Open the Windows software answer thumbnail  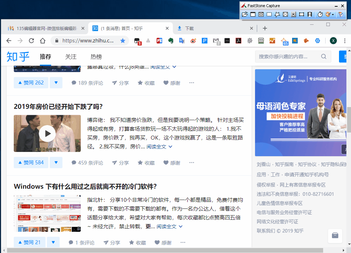pyautogui.click(x=47, y=213)
